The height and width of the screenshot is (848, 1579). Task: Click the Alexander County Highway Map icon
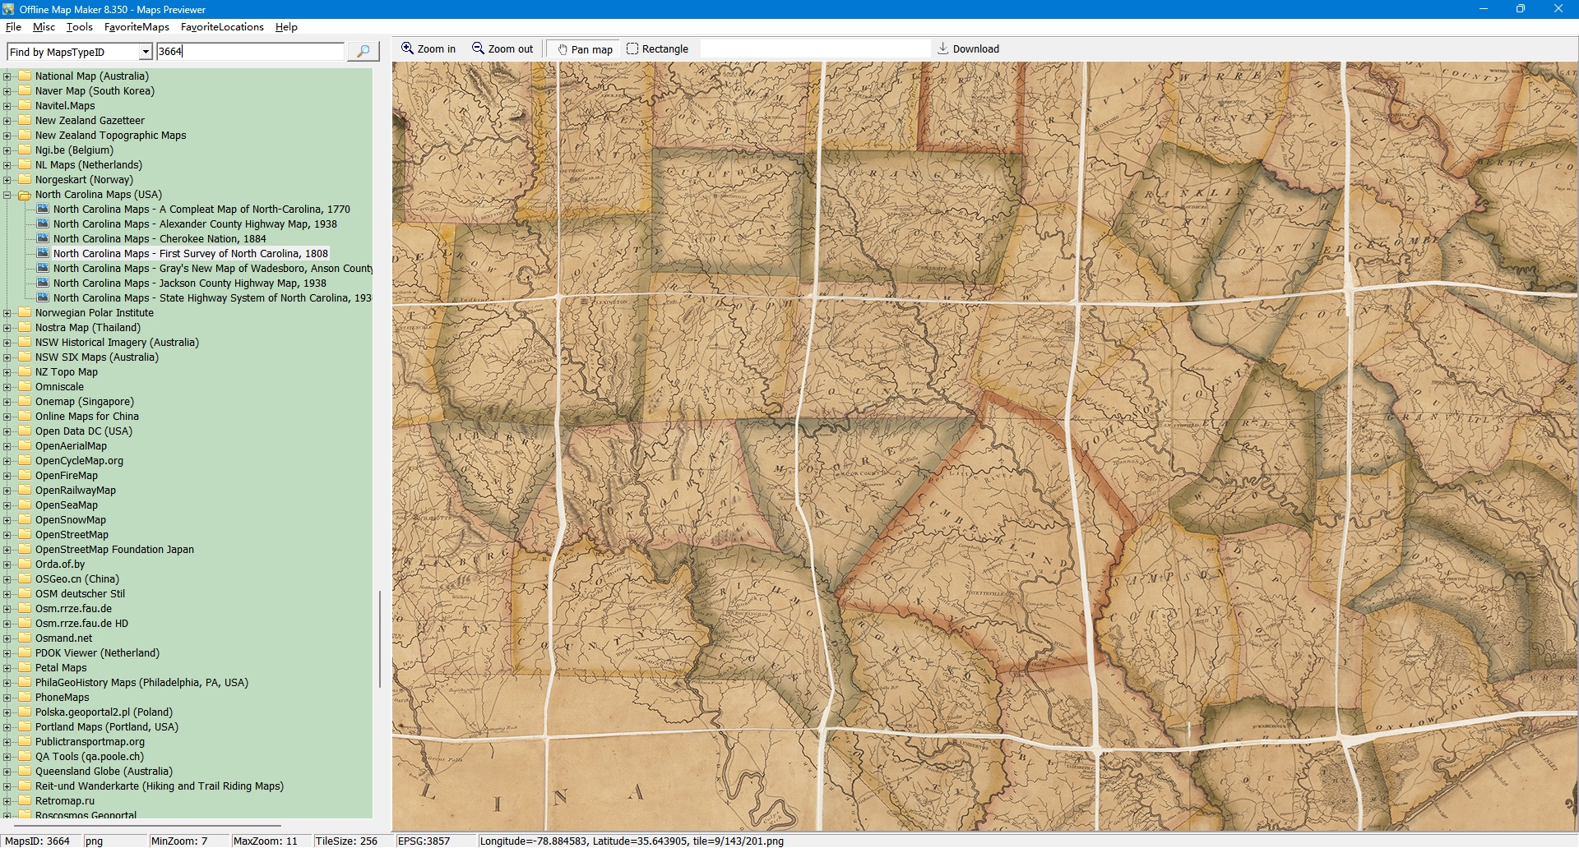click(43, 224)
